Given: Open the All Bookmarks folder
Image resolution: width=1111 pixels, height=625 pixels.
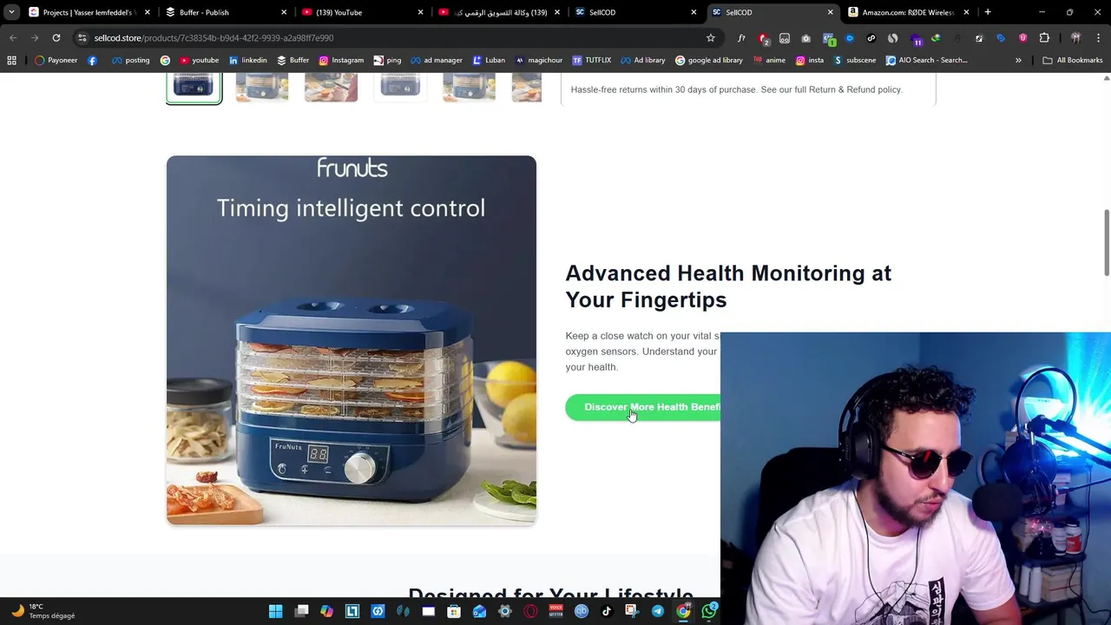Looking at the screenshot, I should 1073,60.
